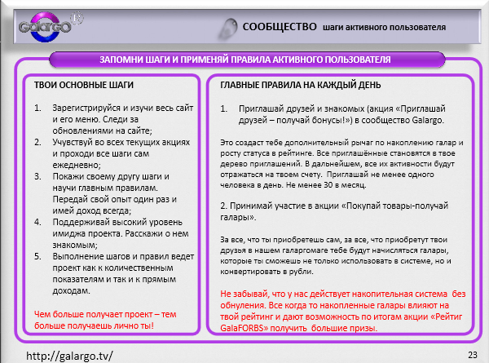489x363 pixels.
Task: Select heading 'ГЛАВНЫЕ ПРАВИЛА НА КАЖДЫЙ ДЕНЬ'
Action: click(x=300, y=85)
